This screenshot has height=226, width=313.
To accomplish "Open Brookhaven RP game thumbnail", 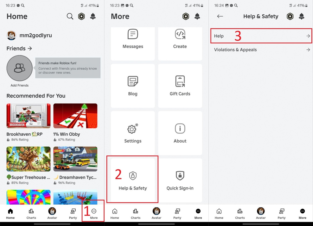I will (x=28, y=116).
